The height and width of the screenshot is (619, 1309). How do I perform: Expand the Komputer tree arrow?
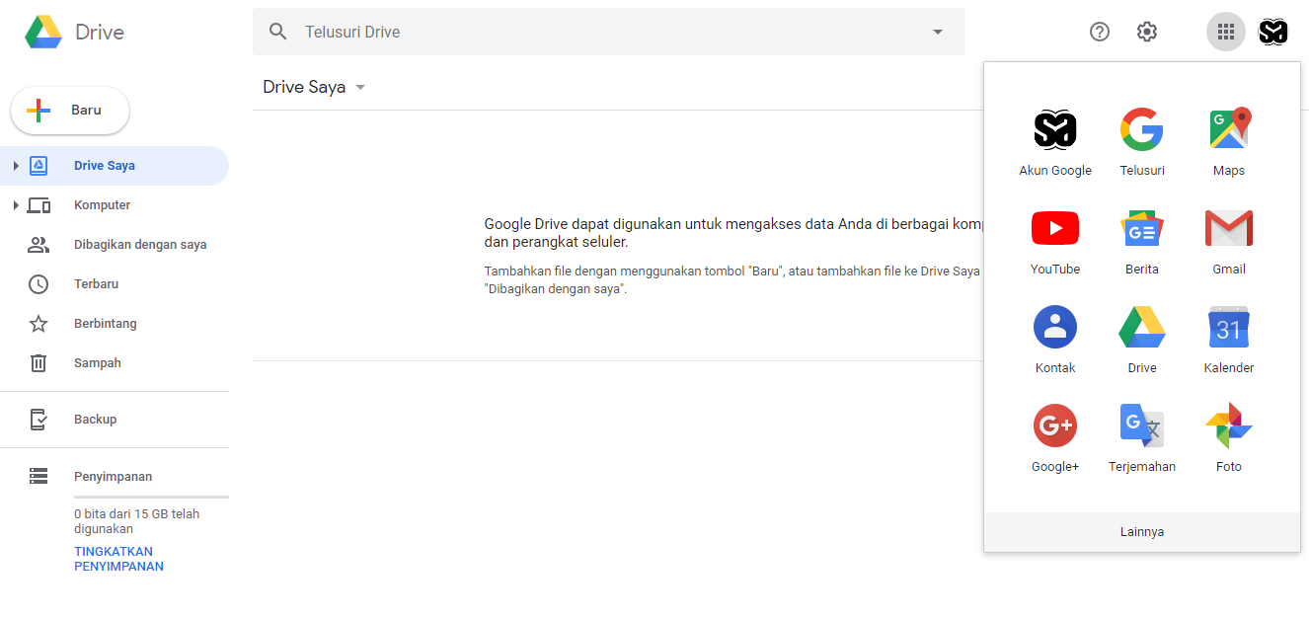(x=15, y=205)
